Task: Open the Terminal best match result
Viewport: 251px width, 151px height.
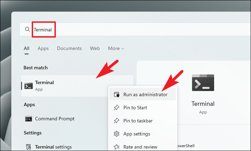Action: 77,86
